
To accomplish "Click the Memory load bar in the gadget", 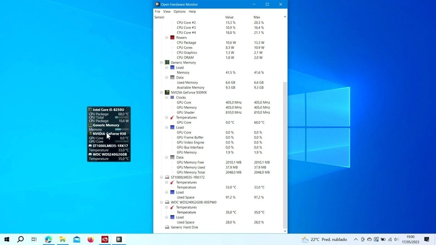I will click(122, 129).
